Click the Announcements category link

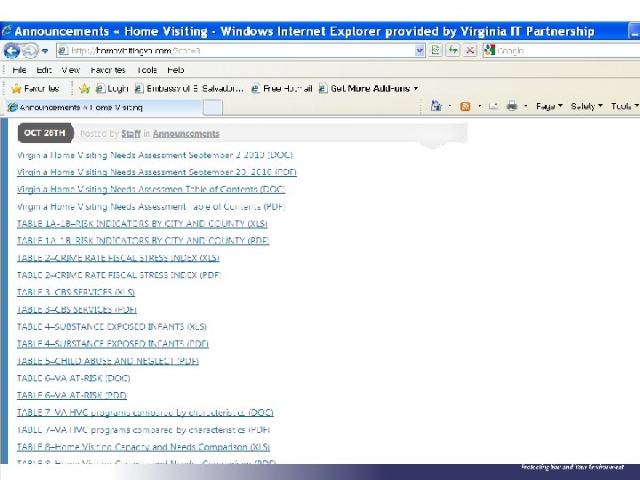[x=186, y=133]
